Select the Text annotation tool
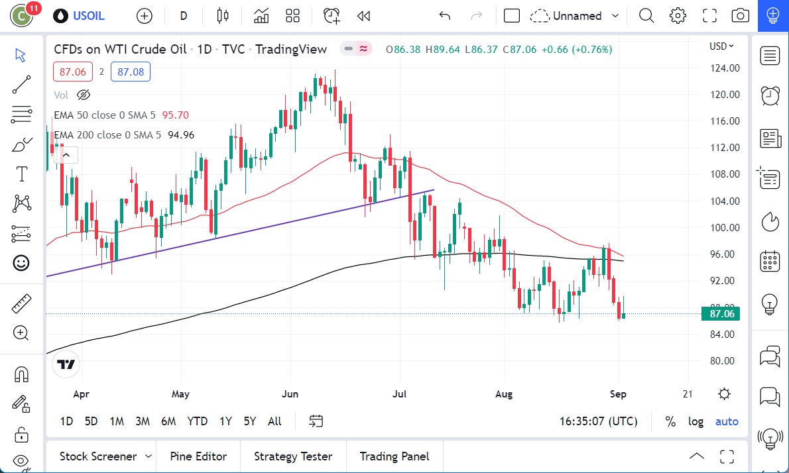789x473 pixels. (21, 174)
